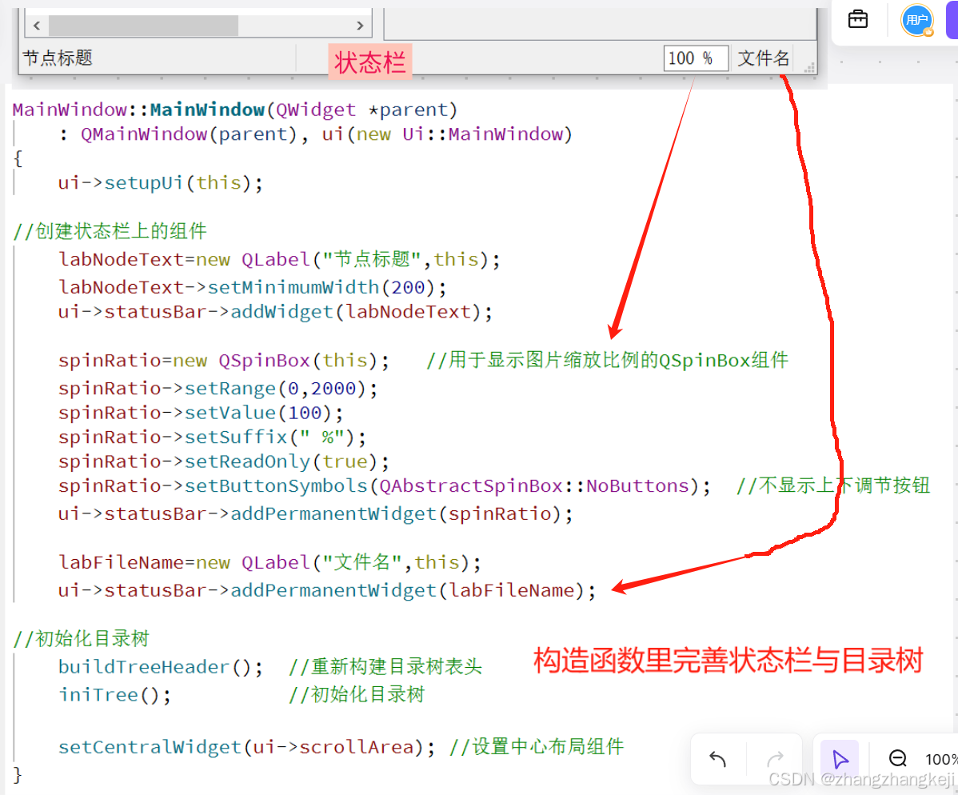Click the QMainWindow(parent) initializer line

tap(316, 134)
